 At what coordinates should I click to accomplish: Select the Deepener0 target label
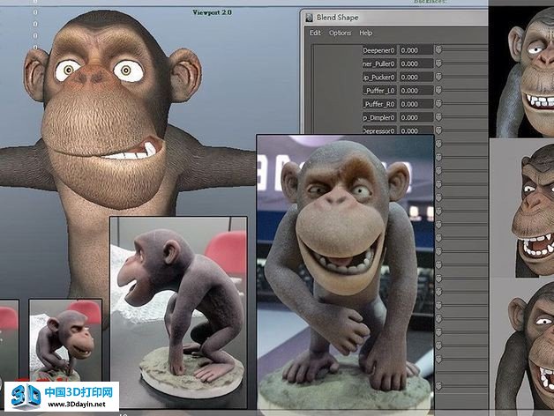pos(379,50)
